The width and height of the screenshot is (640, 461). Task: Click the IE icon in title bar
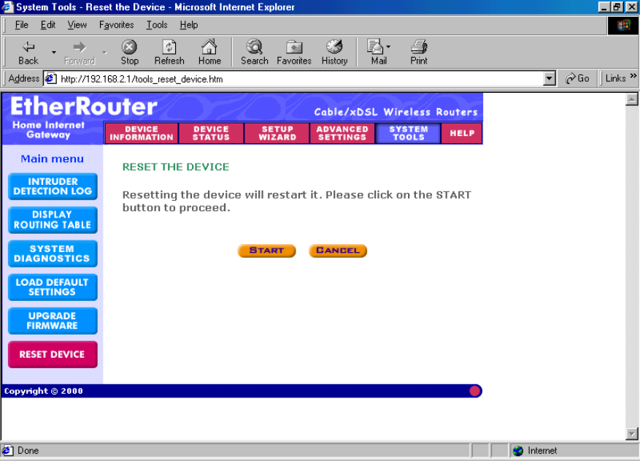(x=7, y=7)
